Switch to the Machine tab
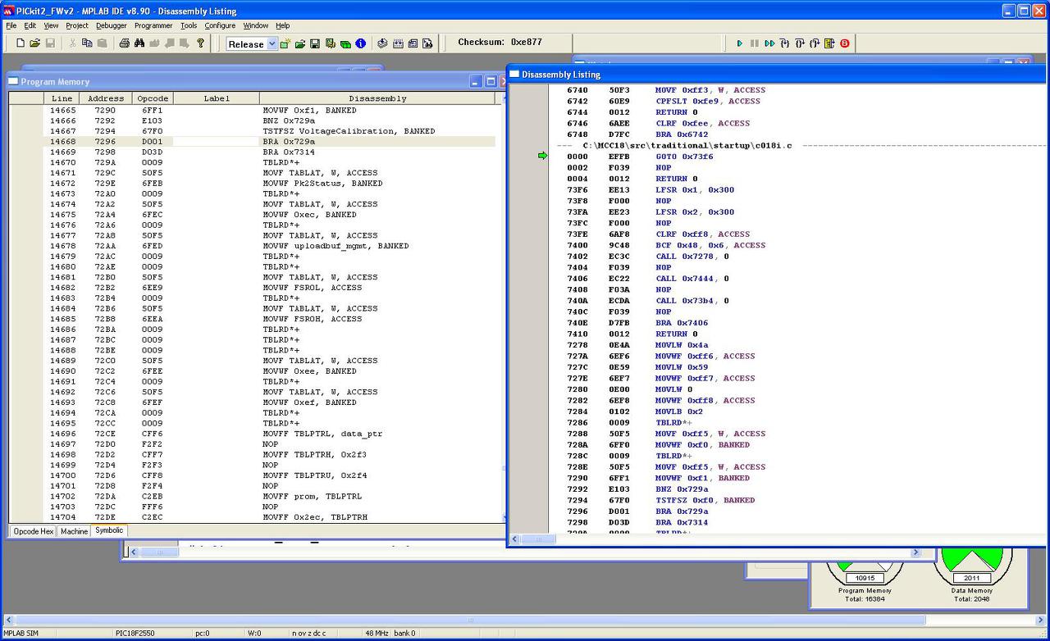The height and width of the screenshot is (641, 1050). click(x=74, y=531)
